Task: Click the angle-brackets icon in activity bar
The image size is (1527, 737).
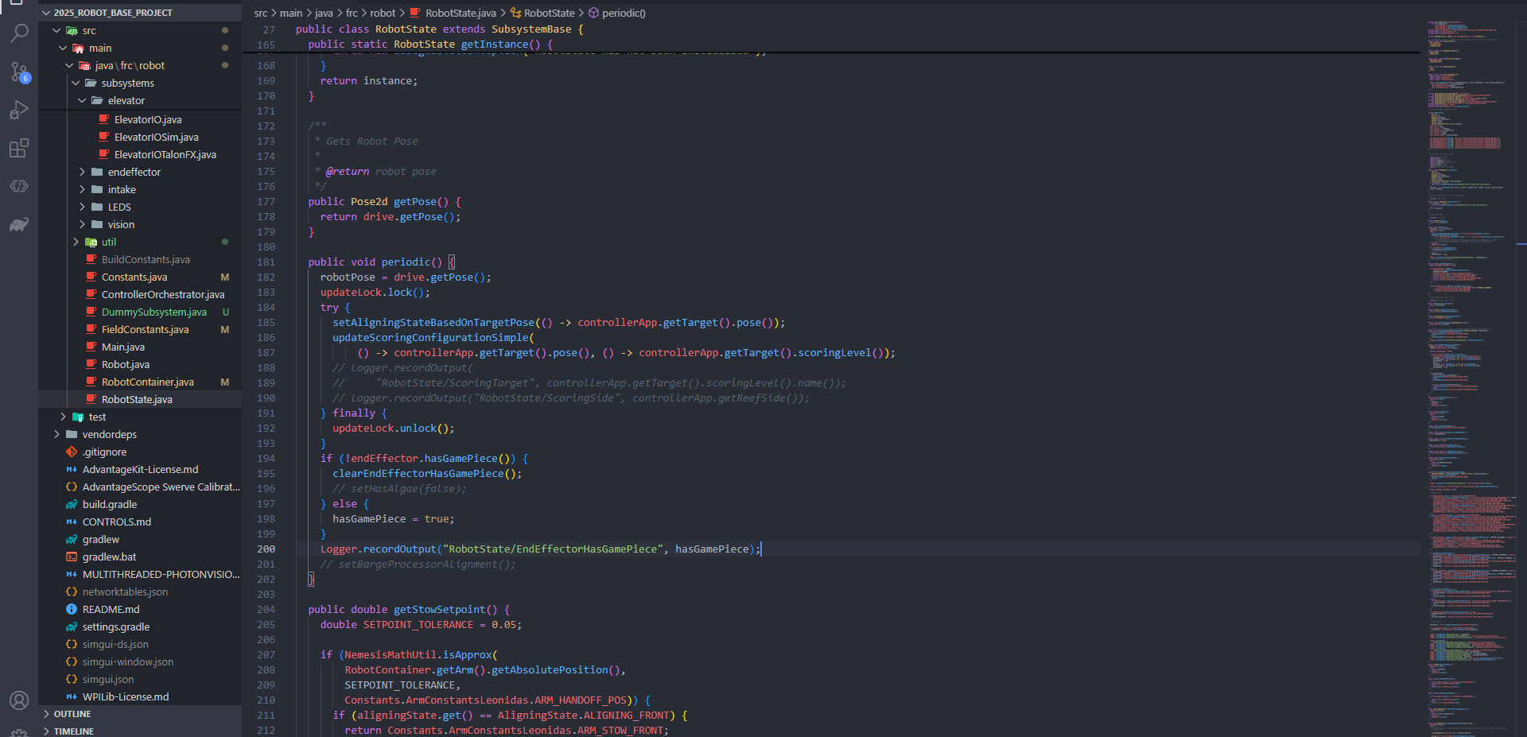Action: click(19, 186)
